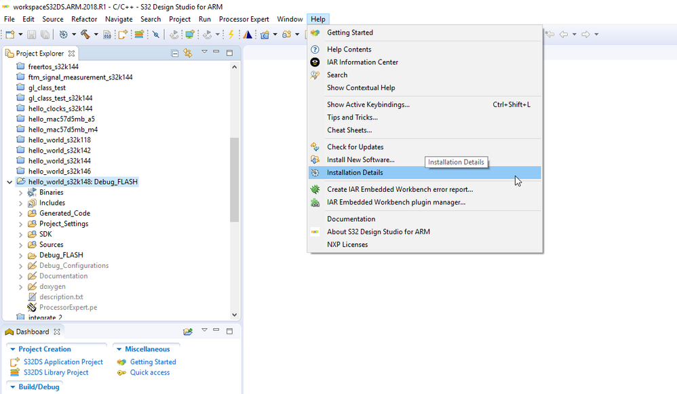Open the File menu

9,19
